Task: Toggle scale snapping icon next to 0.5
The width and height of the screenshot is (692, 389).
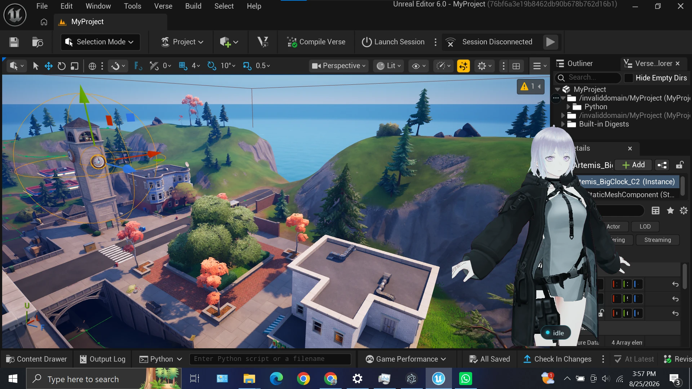Action: tap(247, 66)
